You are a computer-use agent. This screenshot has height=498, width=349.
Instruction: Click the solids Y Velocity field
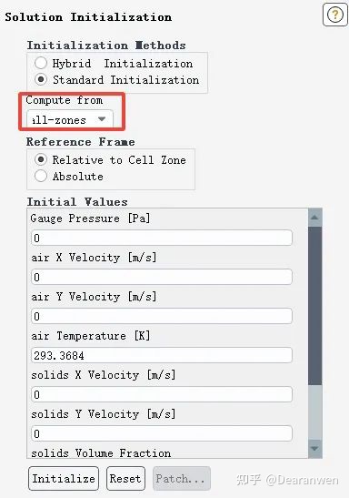(x=162, y=433)
